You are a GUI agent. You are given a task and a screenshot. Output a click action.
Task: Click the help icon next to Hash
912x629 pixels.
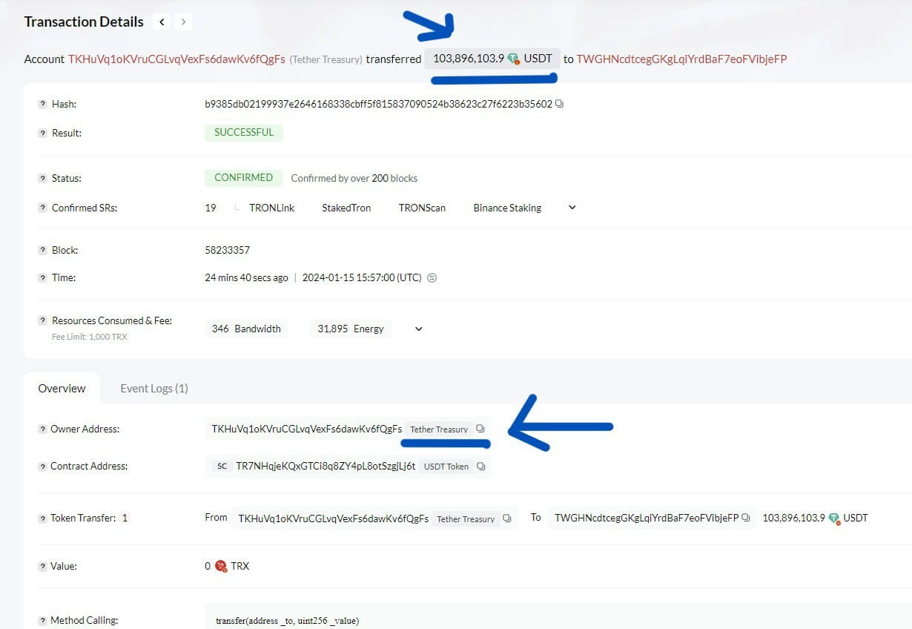(42, 104)
